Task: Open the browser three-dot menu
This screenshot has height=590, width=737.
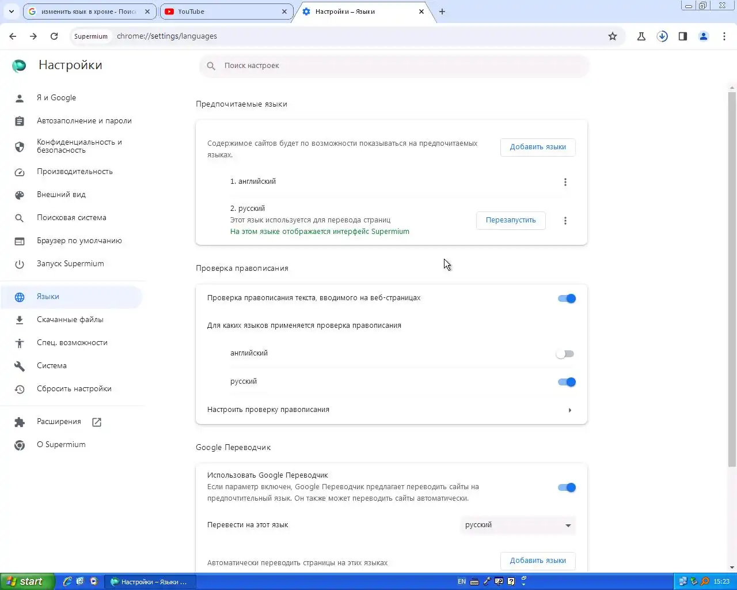Action: [x=724, y=36]
